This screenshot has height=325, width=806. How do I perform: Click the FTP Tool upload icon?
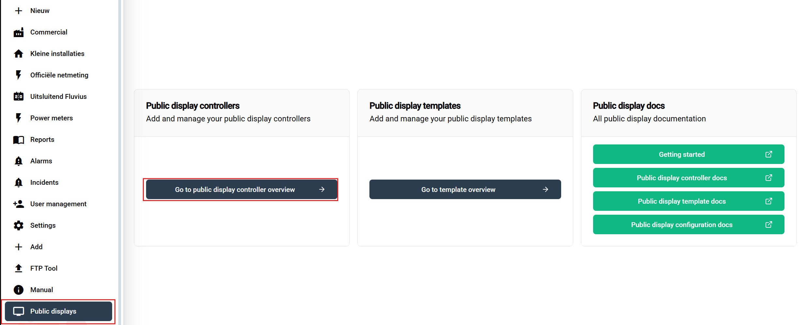(19, 268)
